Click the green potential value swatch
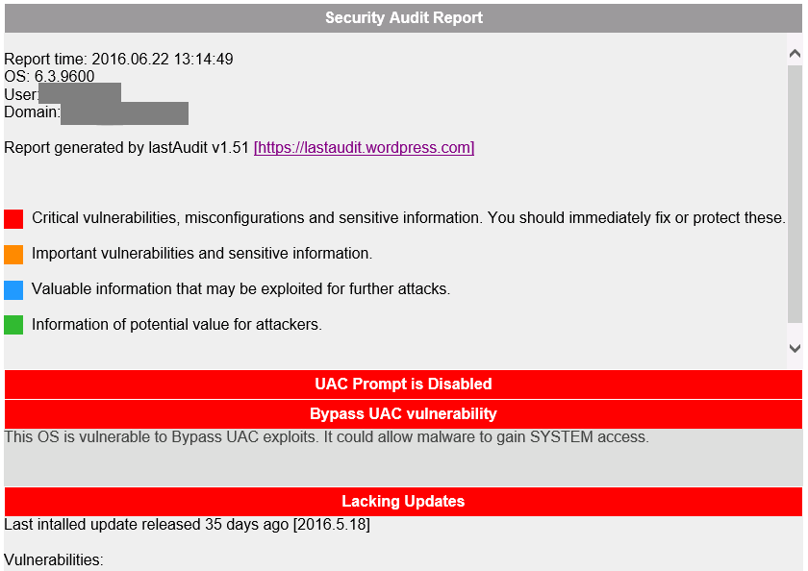 point(13,325)
